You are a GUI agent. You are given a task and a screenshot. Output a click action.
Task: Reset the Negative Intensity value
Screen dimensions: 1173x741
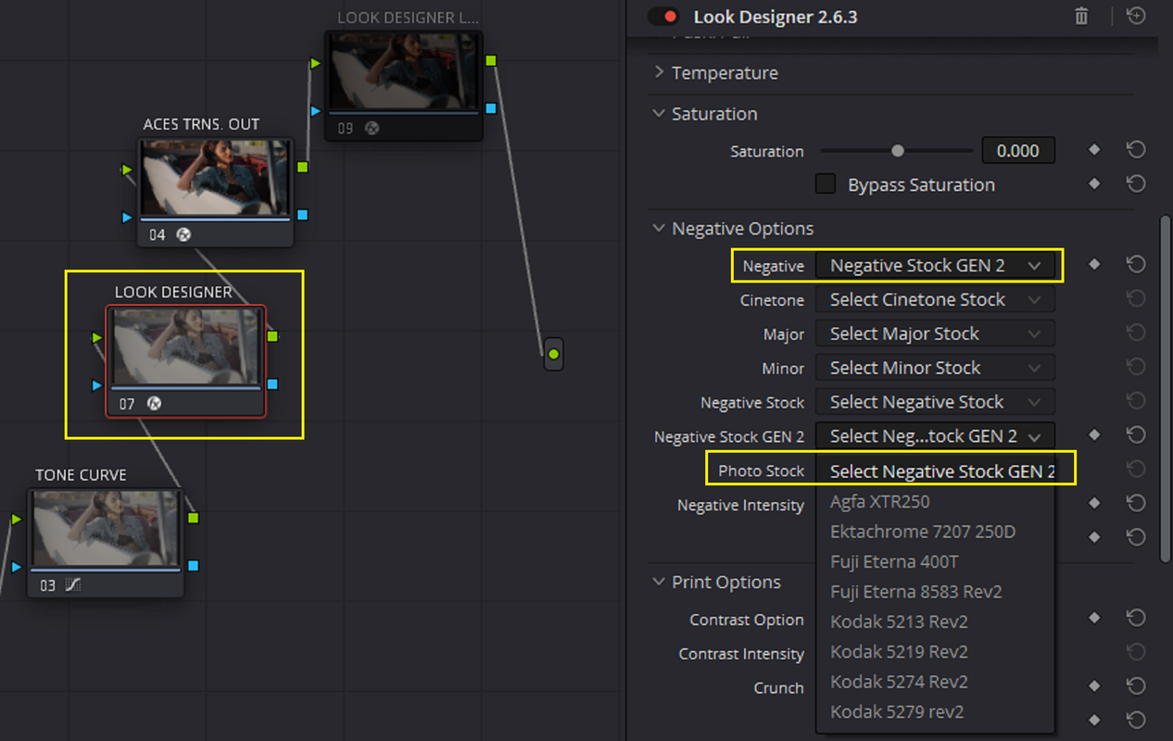(1136, 504)
